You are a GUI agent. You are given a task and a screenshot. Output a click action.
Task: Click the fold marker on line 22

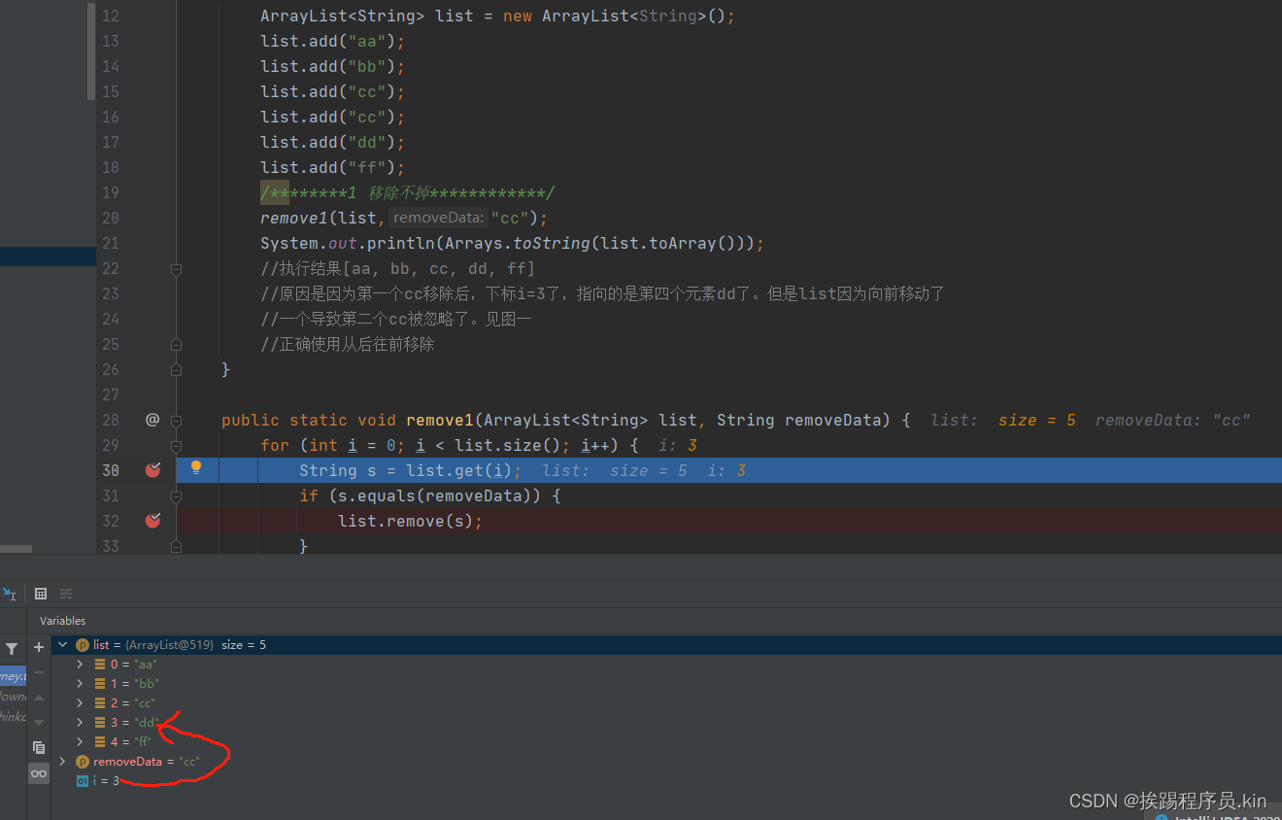point(176,269)
